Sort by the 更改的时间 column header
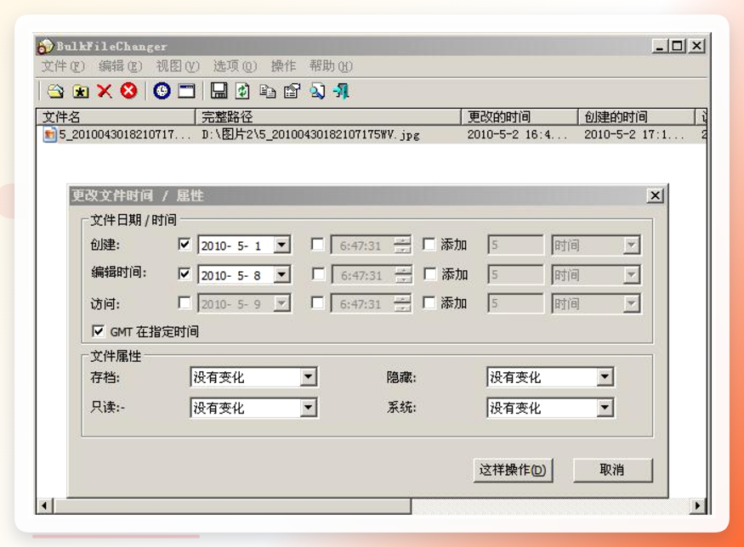Image resolution: width=744 pixels, height=547 pixels. coord(520,116)
